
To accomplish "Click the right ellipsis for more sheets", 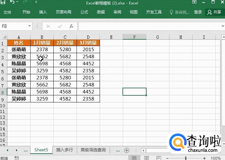I will tap(118, 151).
